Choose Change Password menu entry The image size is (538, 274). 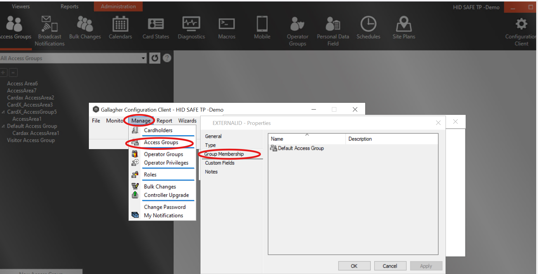pyautogui.click(x=162, y=207)
